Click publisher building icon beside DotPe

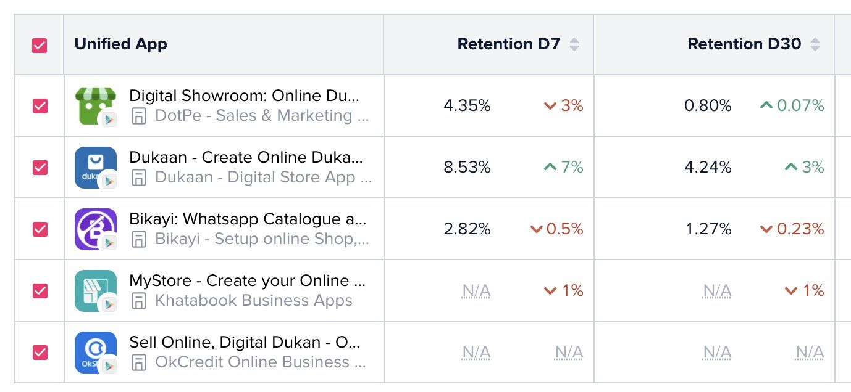139,116
